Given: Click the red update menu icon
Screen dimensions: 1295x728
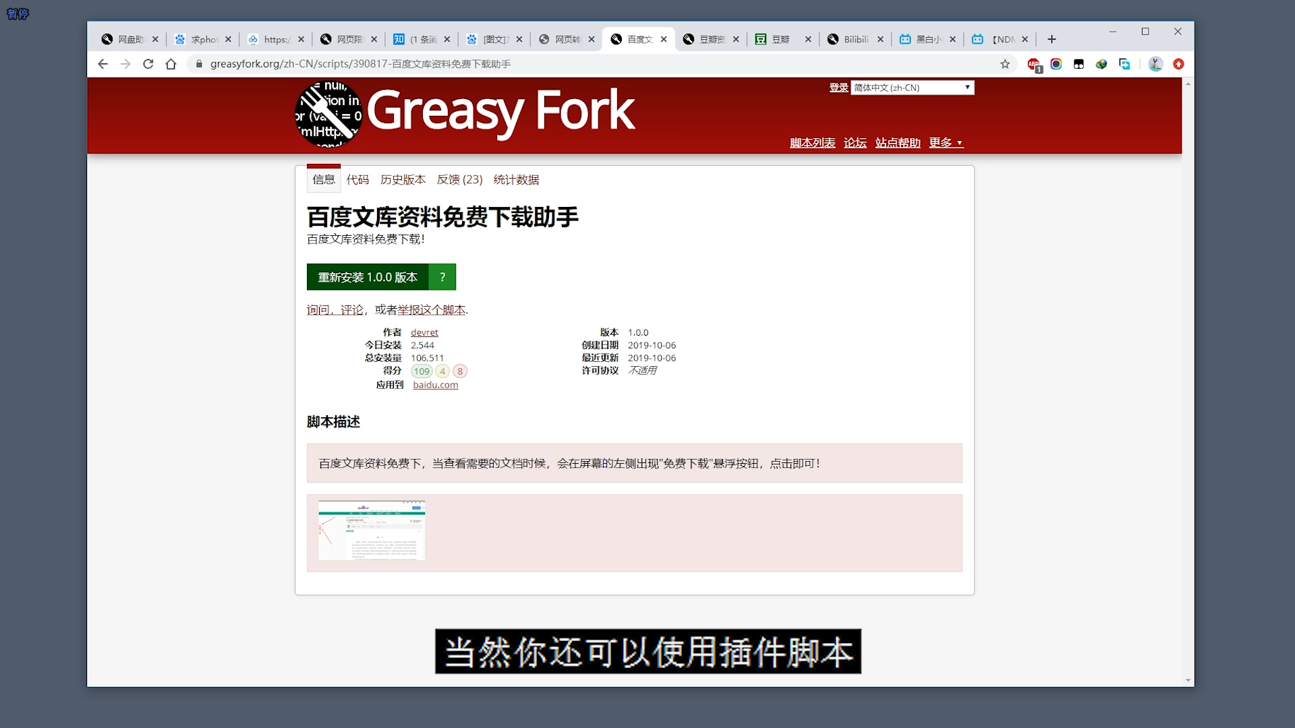Looking at the screenshot, I should click(1178, 64).
